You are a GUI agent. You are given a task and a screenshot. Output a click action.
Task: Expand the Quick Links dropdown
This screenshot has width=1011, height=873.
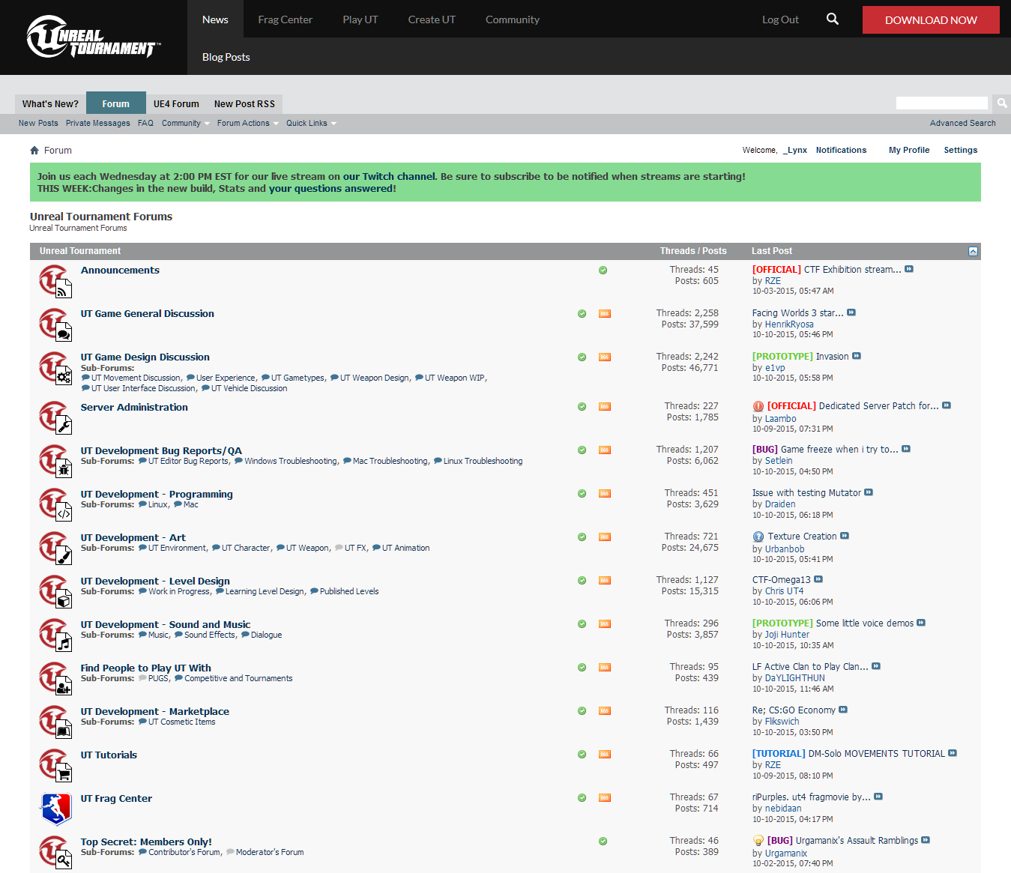coord(311,123)
